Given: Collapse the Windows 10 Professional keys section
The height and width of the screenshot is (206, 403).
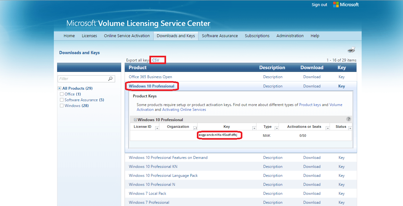Looking at the screenshot, I should tap(135, 119).
